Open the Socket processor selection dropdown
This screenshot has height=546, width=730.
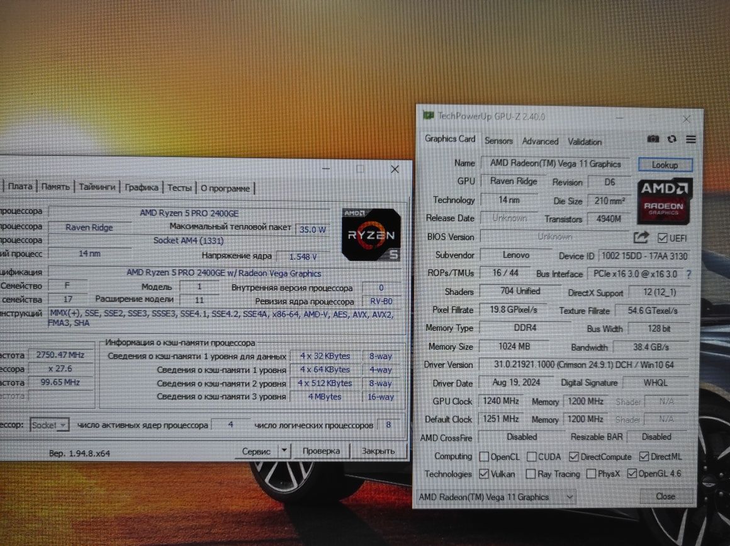pyautogui.click(x=49, y=425)
